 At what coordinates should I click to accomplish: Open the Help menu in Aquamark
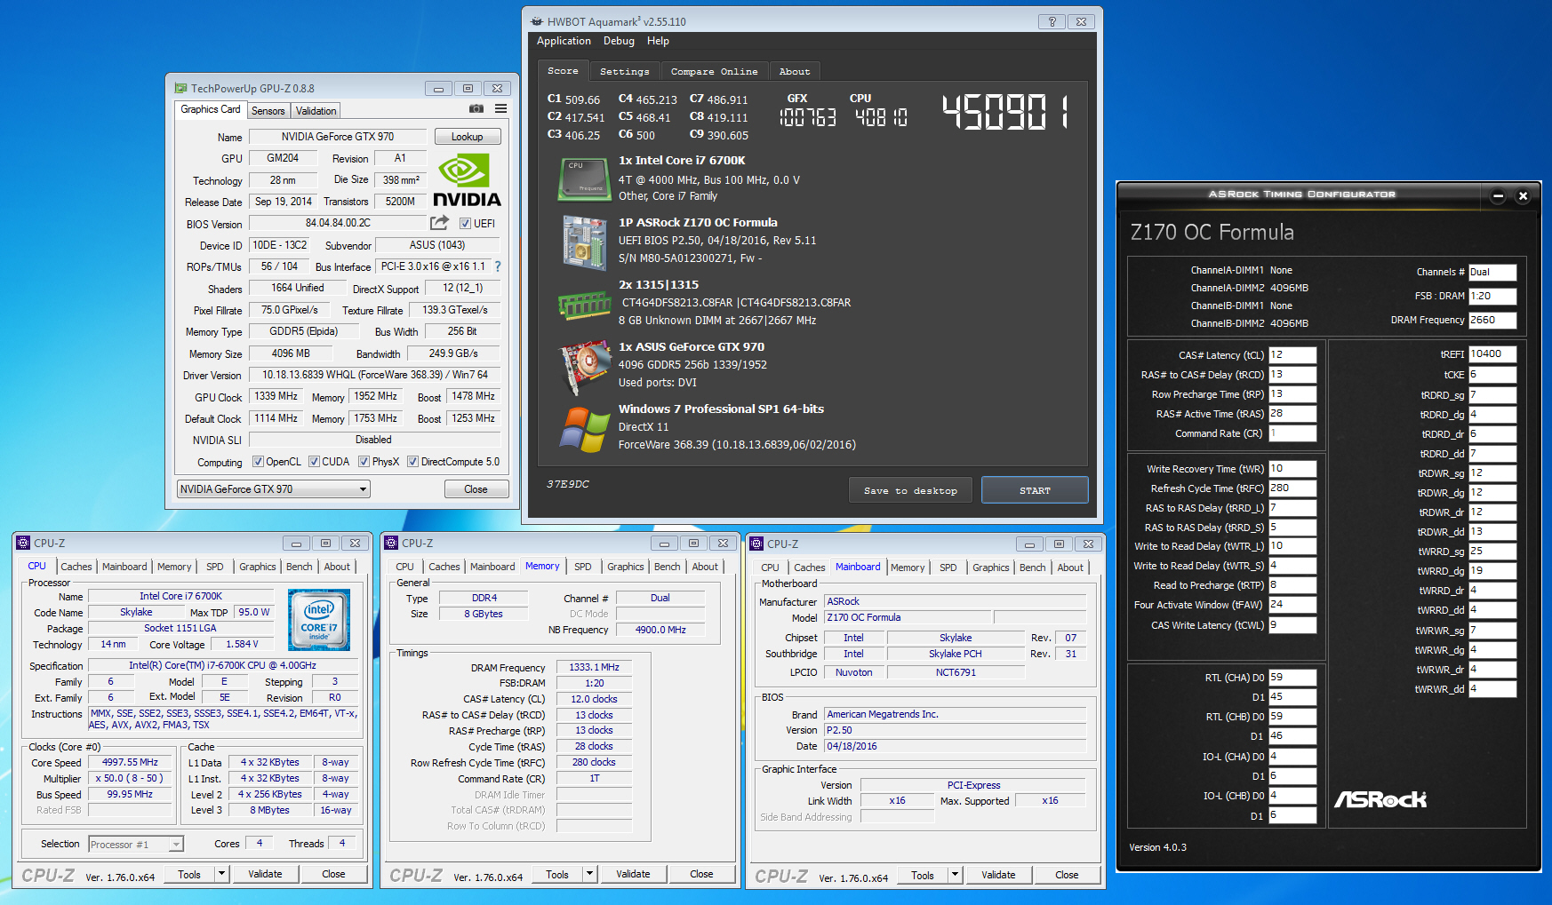658,41
